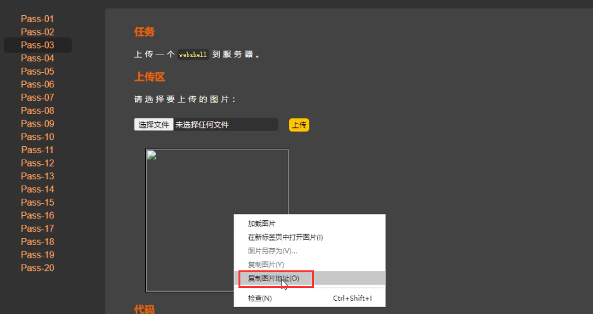This screenshot has height=314, width=593.
Task: Choose 图片另存为(V)... in the context menu
Action: coord(272,251)
